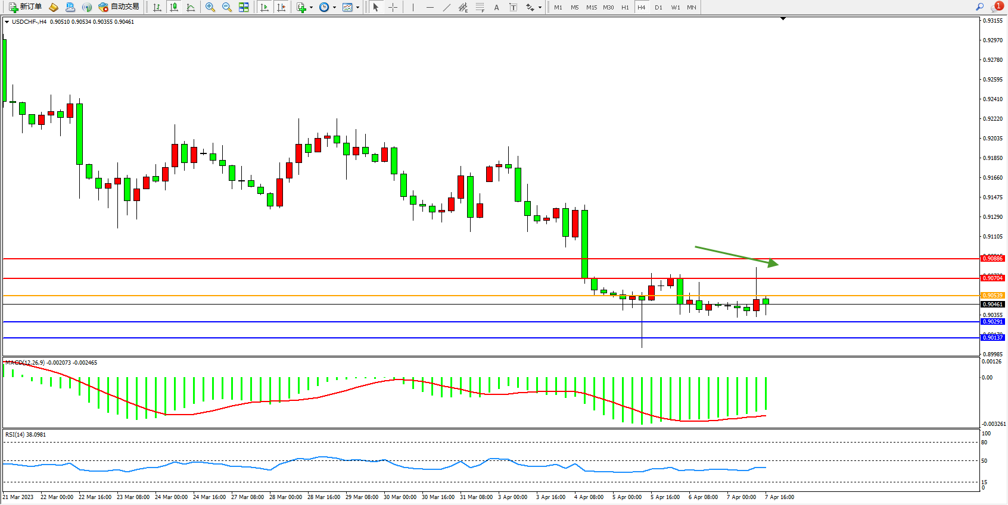Screen dimensions: 1008x505
Task: Draw a trendline with the diagonal line tool
Action: [x=447, y=7]
